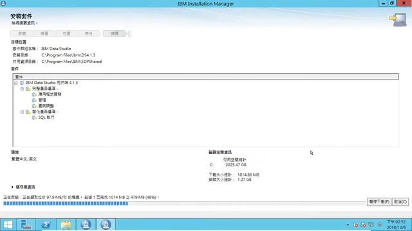
Task: Click the 目標位置 section label
Action: click(x=19, y=42)
